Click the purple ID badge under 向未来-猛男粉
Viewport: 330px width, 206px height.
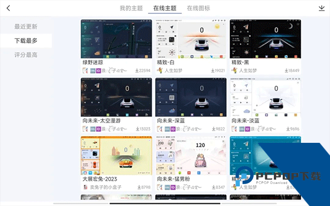(x=173, y=187)
